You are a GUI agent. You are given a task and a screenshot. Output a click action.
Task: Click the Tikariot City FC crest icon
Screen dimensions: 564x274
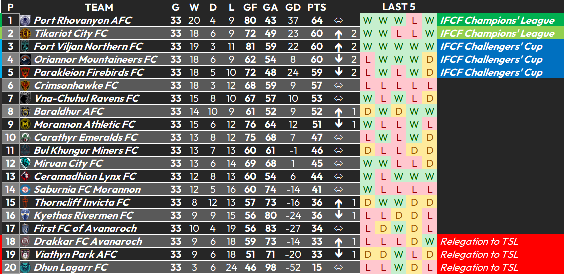coord(25,34)
